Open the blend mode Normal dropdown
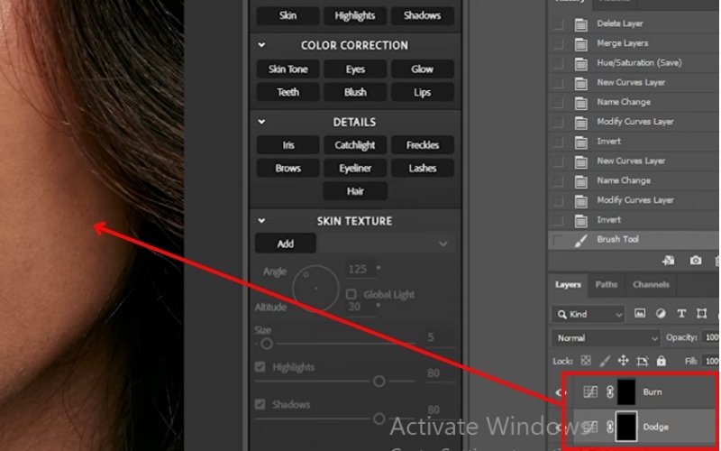The image size is (721, 451). click(x=608, y=338)
